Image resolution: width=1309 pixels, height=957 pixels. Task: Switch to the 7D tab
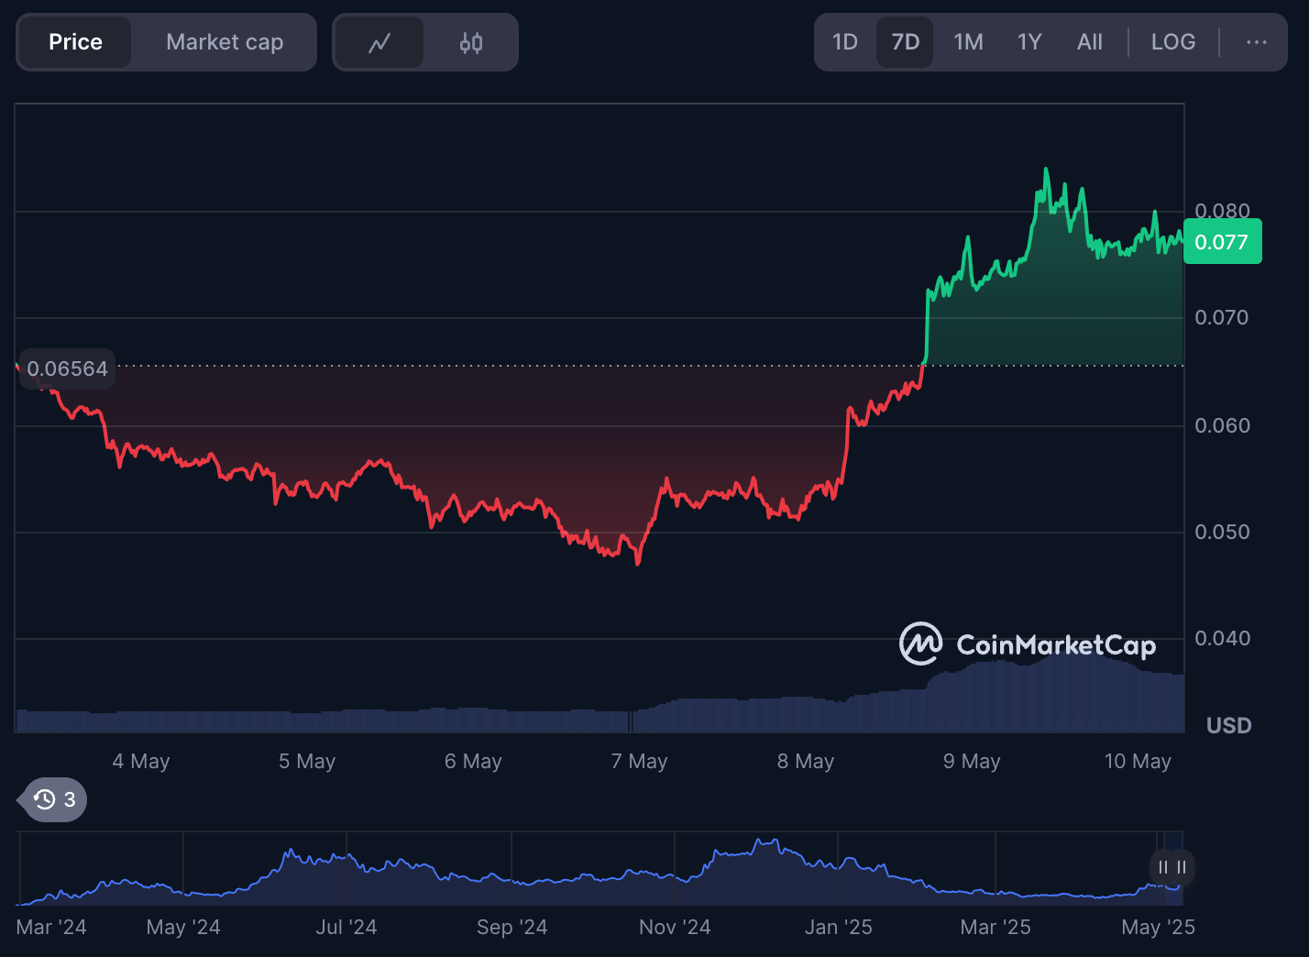904,41
